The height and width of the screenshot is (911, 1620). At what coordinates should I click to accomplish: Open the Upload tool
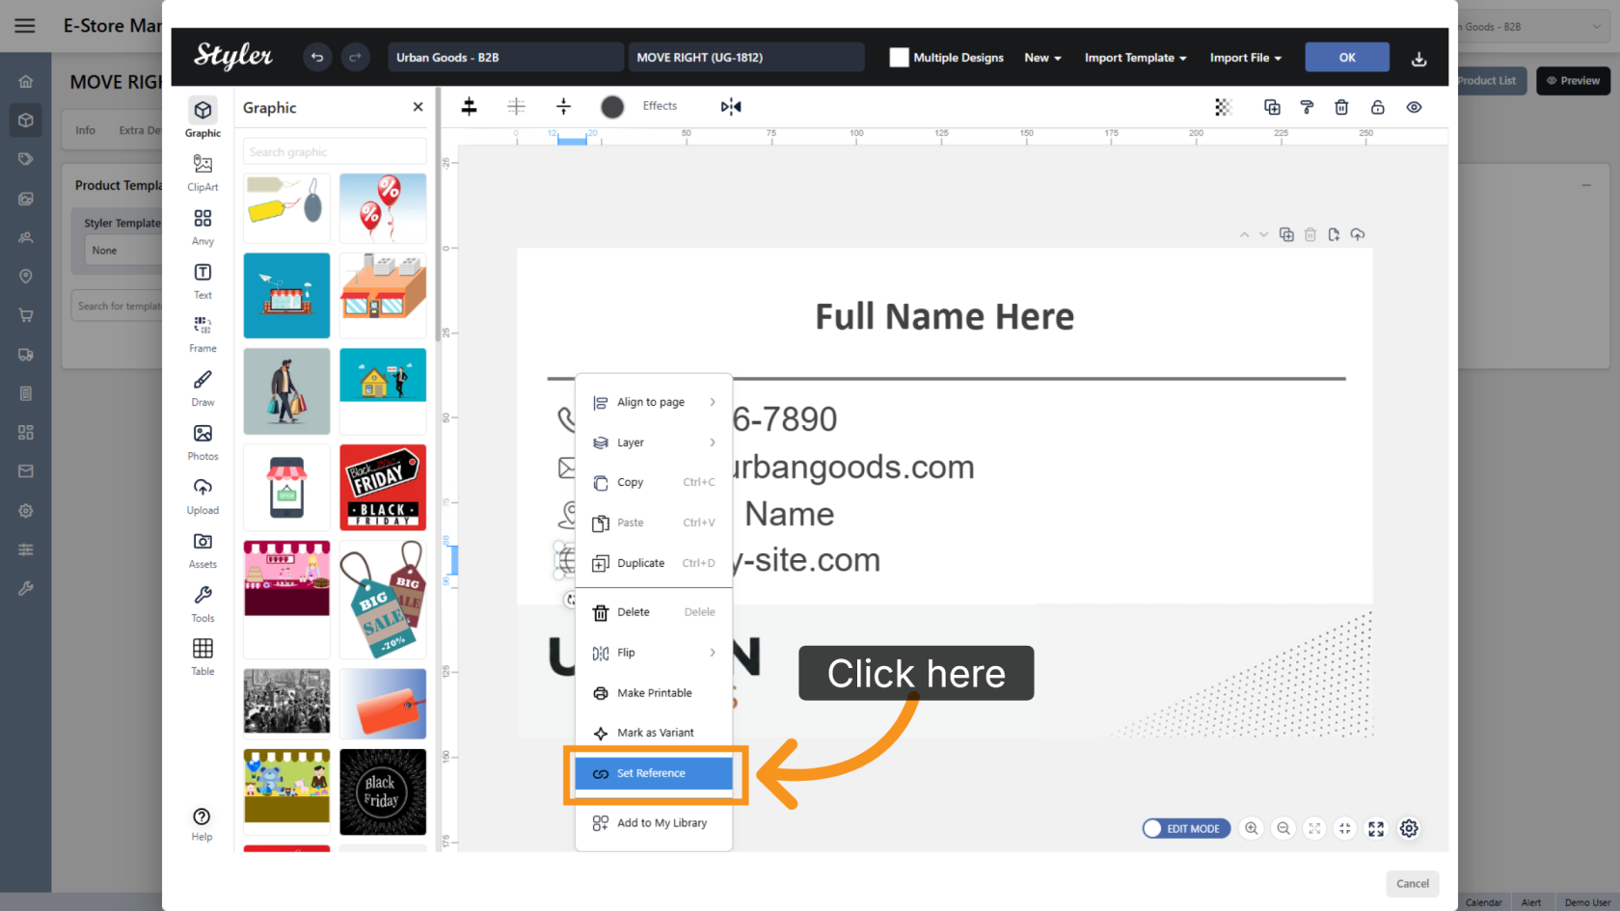(x=202, y=496)
